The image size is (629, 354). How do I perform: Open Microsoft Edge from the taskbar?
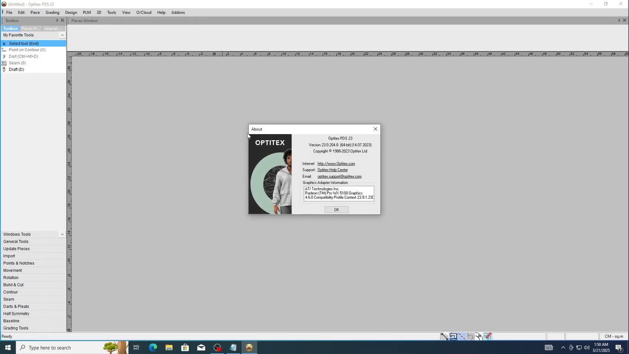tap(153, 348)
